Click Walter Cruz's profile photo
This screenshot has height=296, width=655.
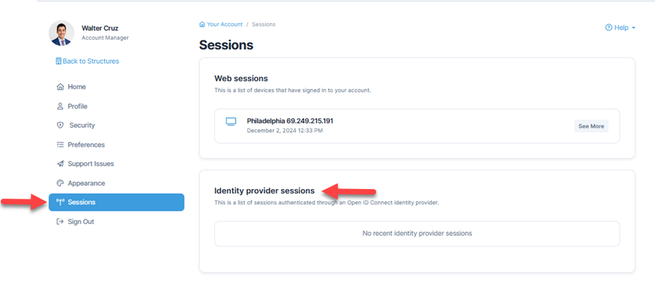(62, 33)
